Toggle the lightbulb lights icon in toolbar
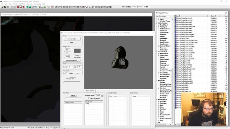 coord(39,7)
